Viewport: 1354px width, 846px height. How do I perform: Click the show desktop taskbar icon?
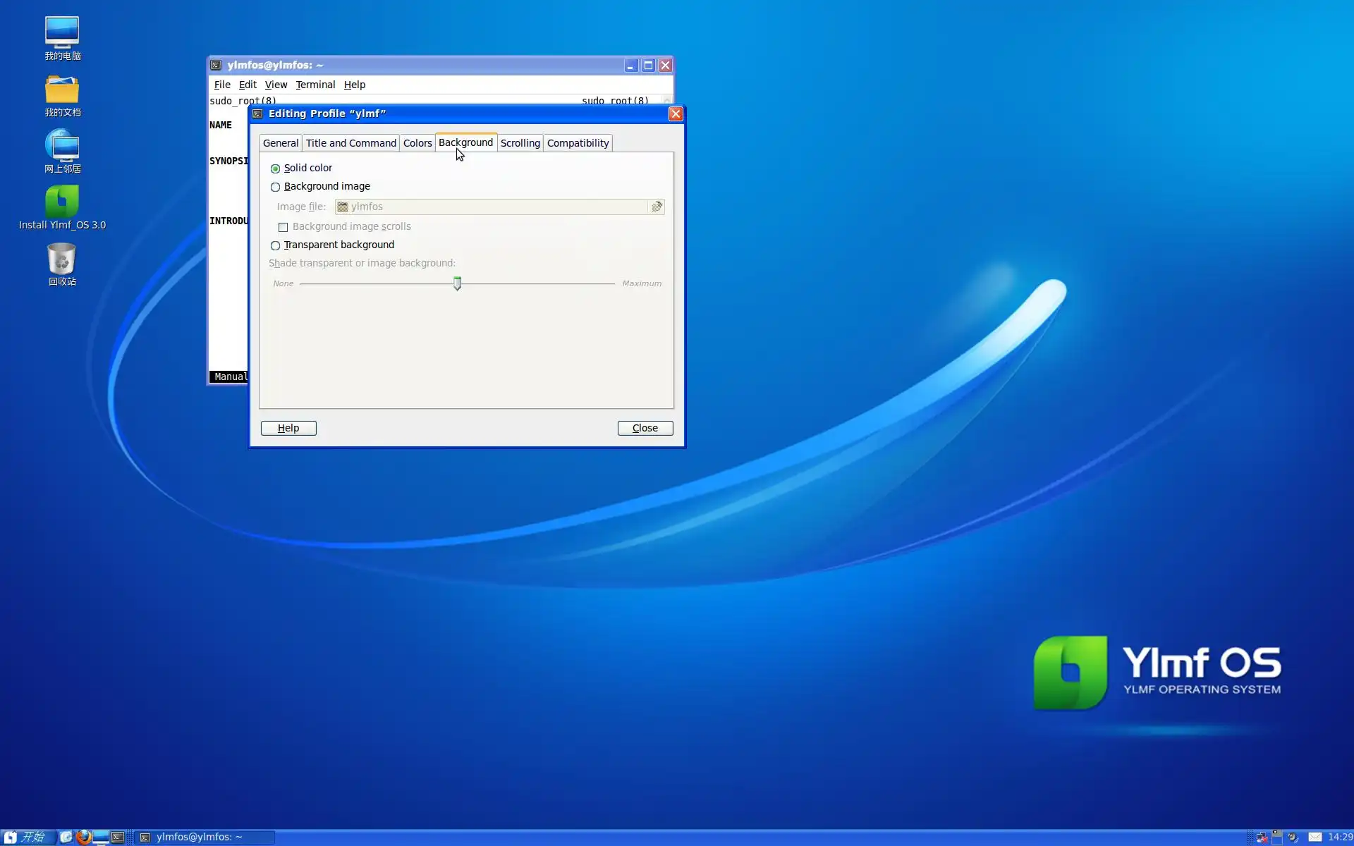(101, 837)
